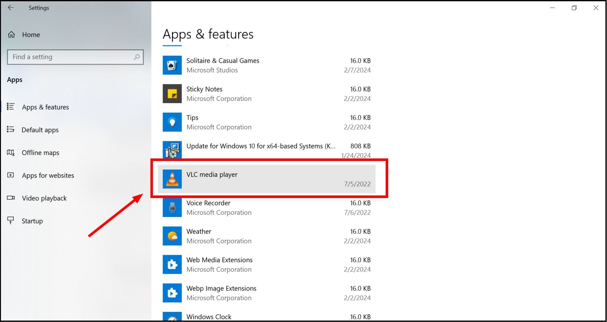Click the Sticky Notes app icon
The width and height of the screenshot is (607, 322).
172,94
